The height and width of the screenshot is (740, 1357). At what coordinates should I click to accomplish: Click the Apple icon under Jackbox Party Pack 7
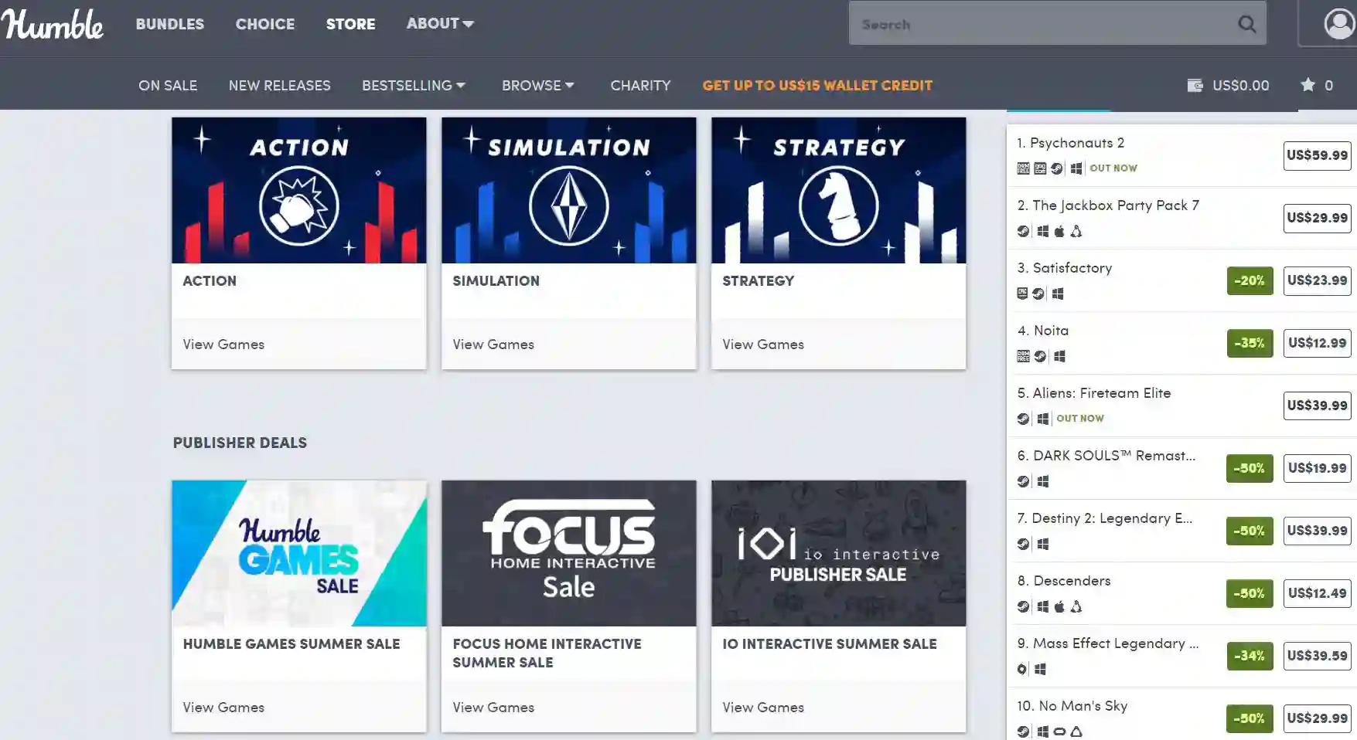click(1059, 231)
